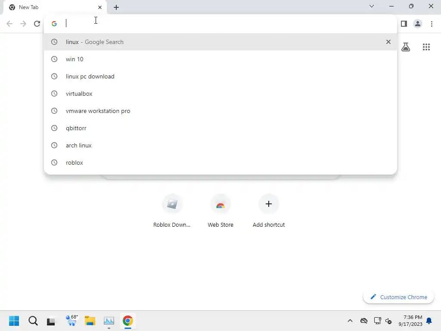Open Task View on the taskbar
The image size is (441, 331).
(51, 321)
